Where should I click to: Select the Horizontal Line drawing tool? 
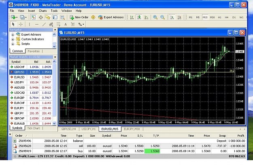(37, 24)
